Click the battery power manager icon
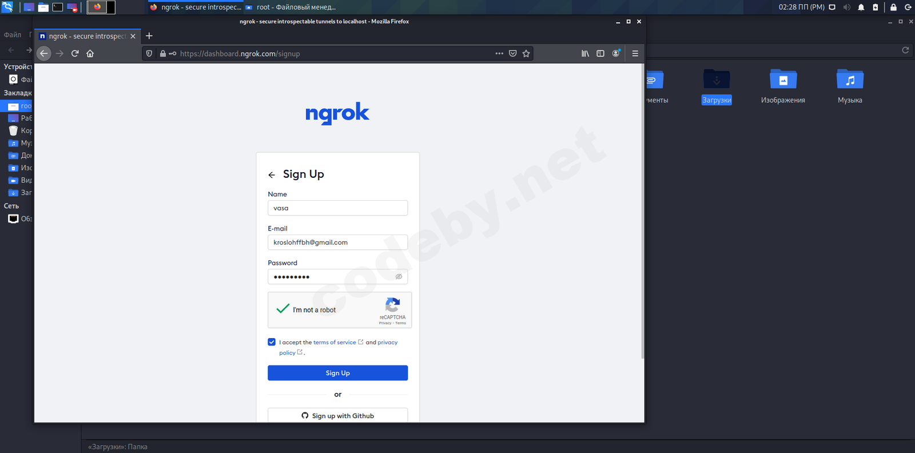 coord(876,7)
